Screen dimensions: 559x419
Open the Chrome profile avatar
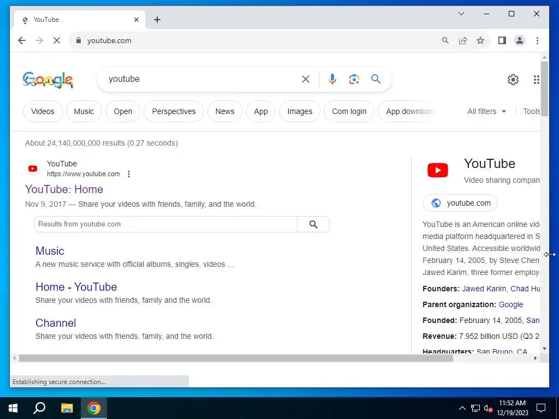tap(520, 40)
